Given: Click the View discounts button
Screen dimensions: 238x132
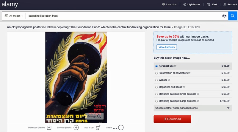Looking at the screenshot, I should [167, 47].
